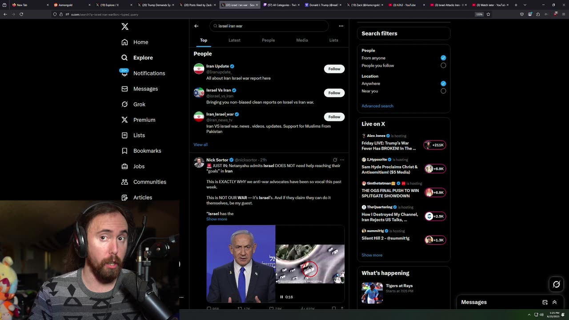Image resolution: width=569 pixels, height=320 pixels.
Task: Open the search options three-dot menu
Action: (341, 26)
